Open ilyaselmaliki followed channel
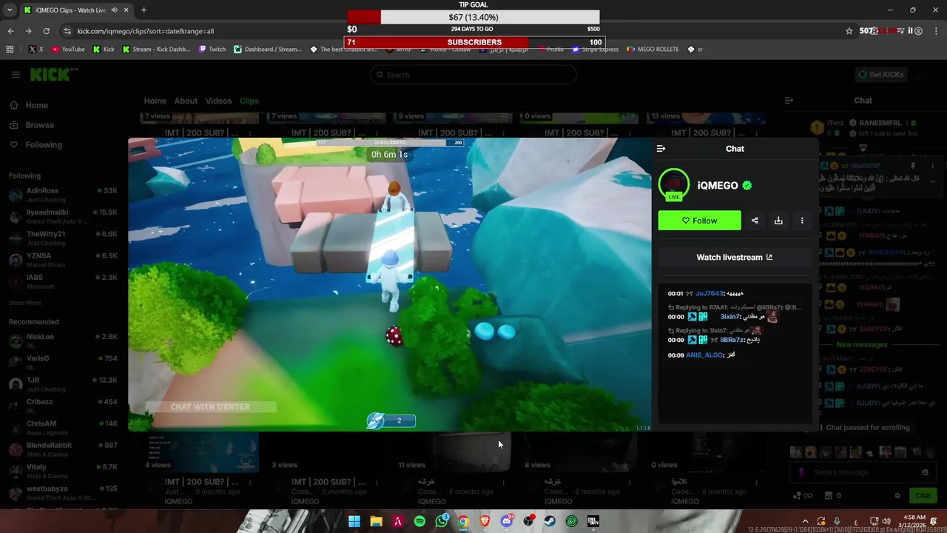 coord(63,217)
